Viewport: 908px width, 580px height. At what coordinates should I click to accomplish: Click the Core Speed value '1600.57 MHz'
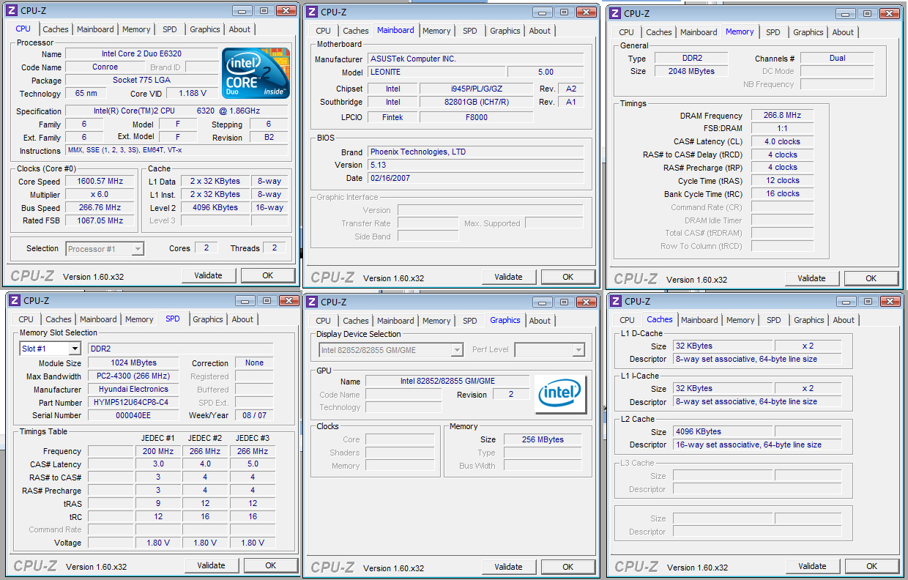point(101,182)
